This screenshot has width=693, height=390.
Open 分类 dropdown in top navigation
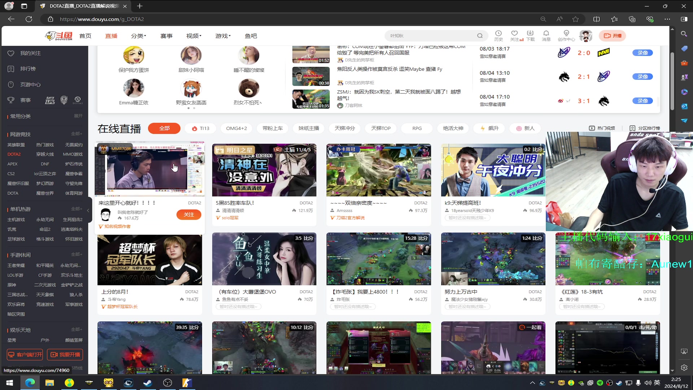click(x=138, y=36)
